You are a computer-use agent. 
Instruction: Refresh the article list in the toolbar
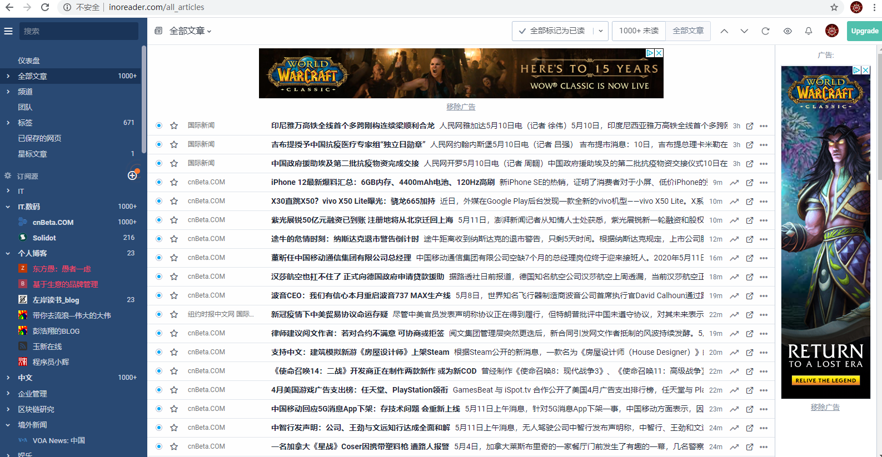pos(765,31)
